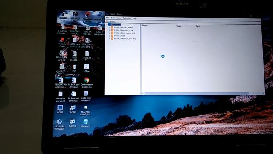Select the username google.txt file
The width and height of the screenshot is (273, 154).
click(x=60, y=97)
